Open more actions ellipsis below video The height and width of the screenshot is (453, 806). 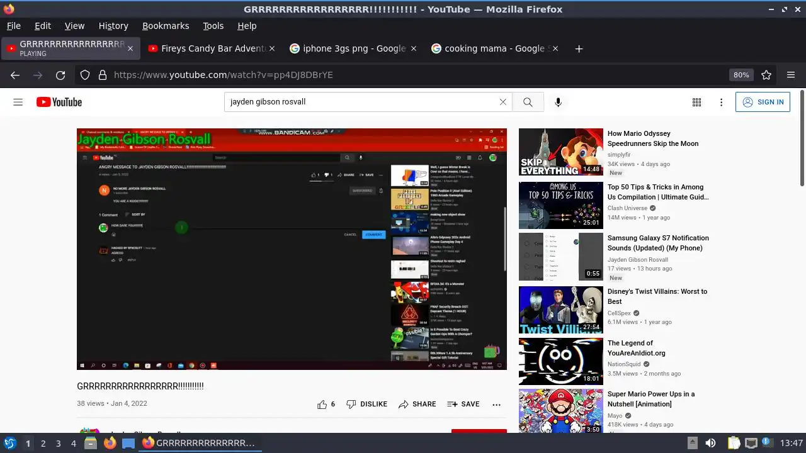tap(496, 405)
